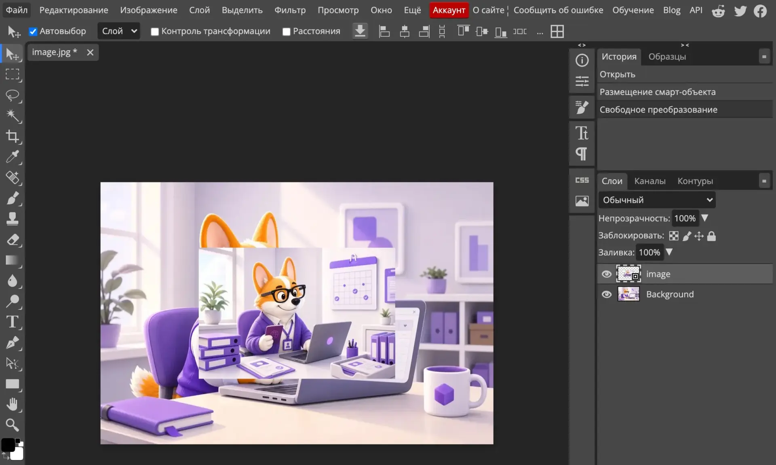Open the Обычный blend mode dropdown
The image size is (776, 465).
(x=657, y=200)
